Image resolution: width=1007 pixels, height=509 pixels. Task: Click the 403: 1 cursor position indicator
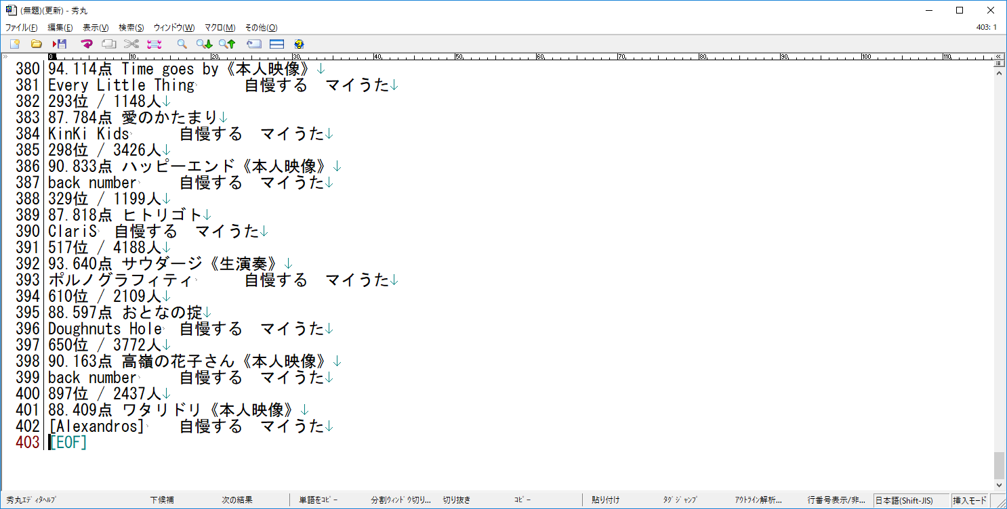pyautogui.click(x=986, y=28)
